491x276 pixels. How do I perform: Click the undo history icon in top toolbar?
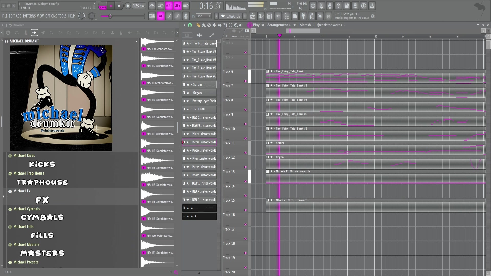tap(313, 6)
